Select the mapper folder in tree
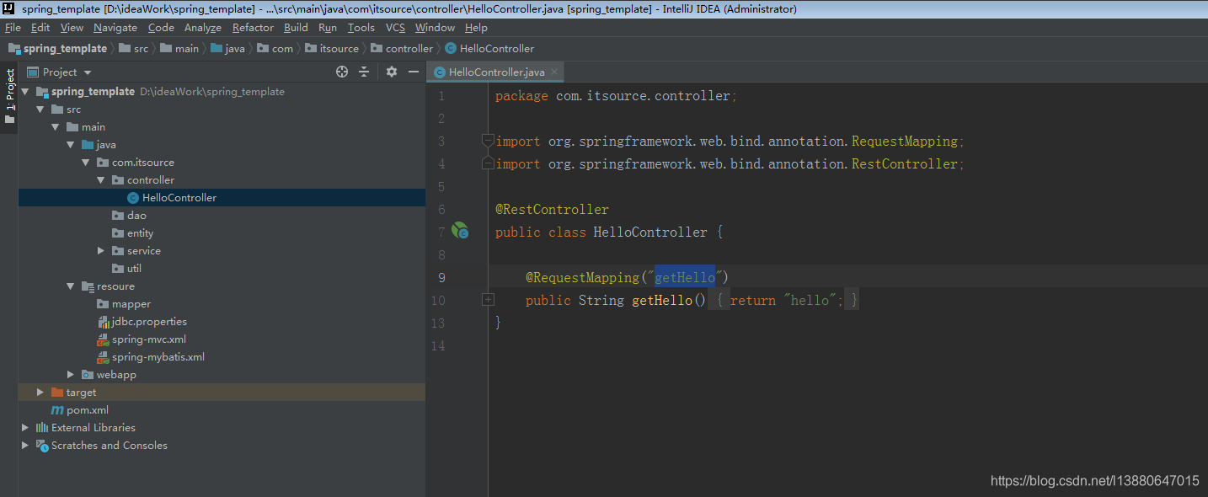1208x497 pixels. (x=131, y=304)
